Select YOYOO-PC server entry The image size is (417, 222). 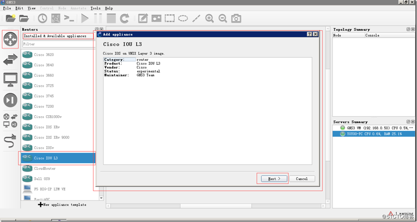point(374,134)
